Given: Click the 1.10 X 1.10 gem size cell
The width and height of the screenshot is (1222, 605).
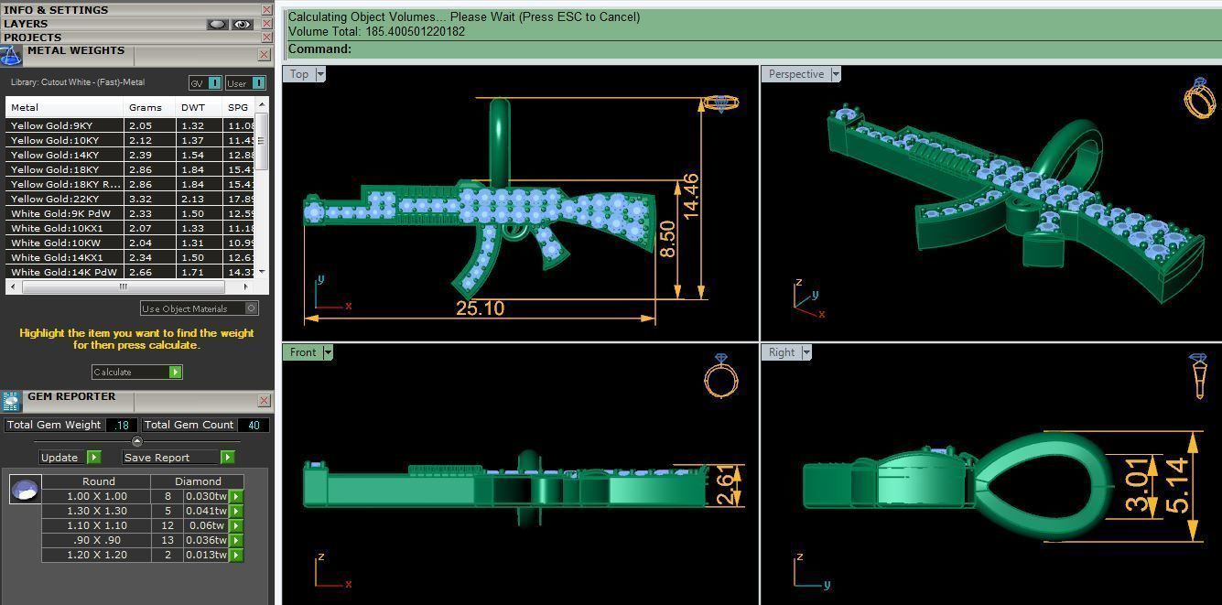Looking at the screenshot, I should pos(97,526).
